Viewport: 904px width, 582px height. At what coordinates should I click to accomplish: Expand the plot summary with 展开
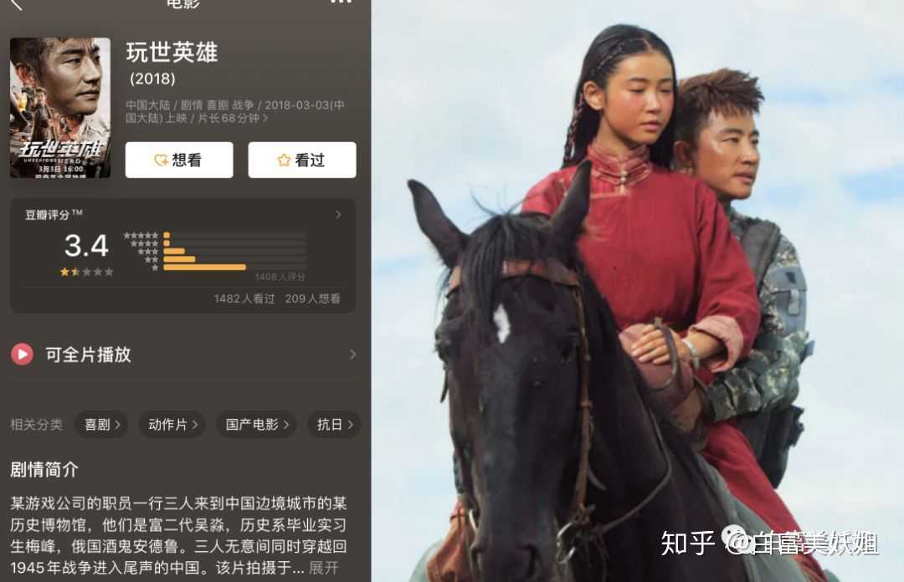click(323, 568)
